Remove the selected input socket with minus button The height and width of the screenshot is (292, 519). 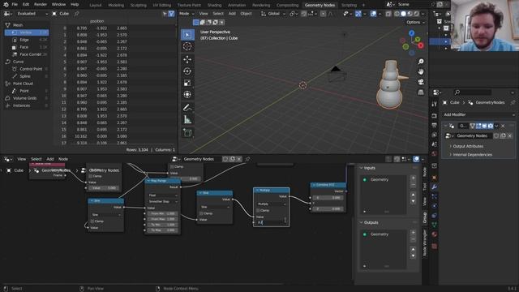click(x=413, y=185)
